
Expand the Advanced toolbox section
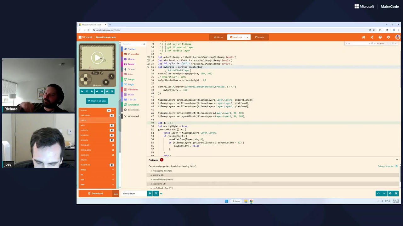133,116
